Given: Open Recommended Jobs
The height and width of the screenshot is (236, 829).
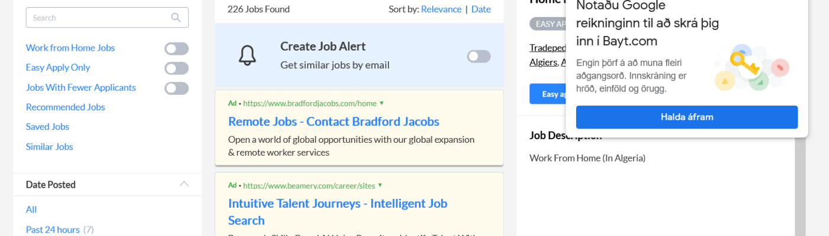Looking at the screenshot, I should tap(66, 107).
